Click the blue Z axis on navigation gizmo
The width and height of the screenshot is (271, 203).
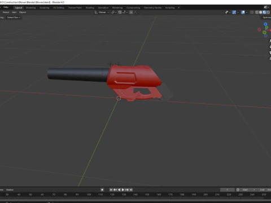pyautogui.click(x=265, y=24)
